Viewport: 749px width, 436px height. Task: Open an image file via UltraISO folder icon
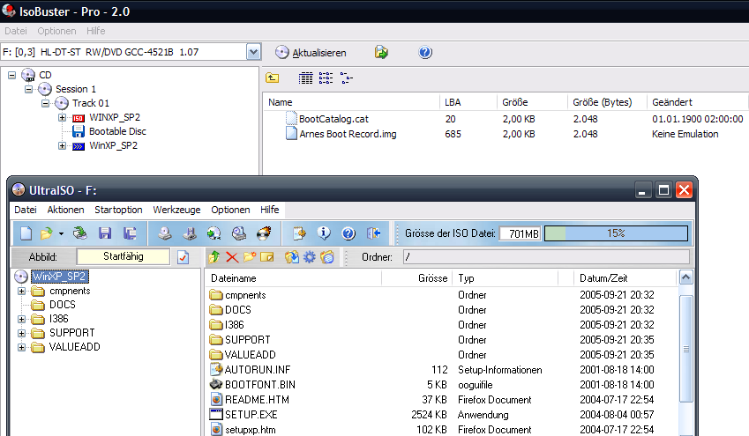(47, 233)
